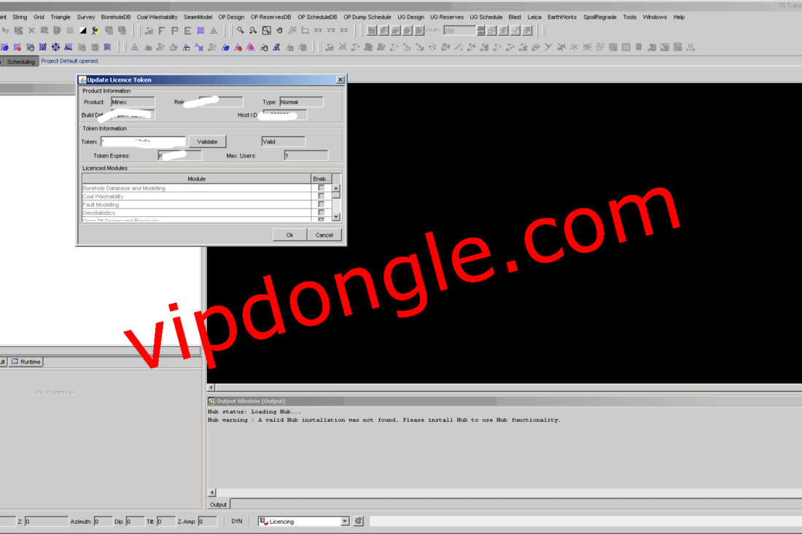This screenshot has width=802, height=534.
Task: Toggle the Geostatistics module checkbox
Action: click(x=322, y=213)
